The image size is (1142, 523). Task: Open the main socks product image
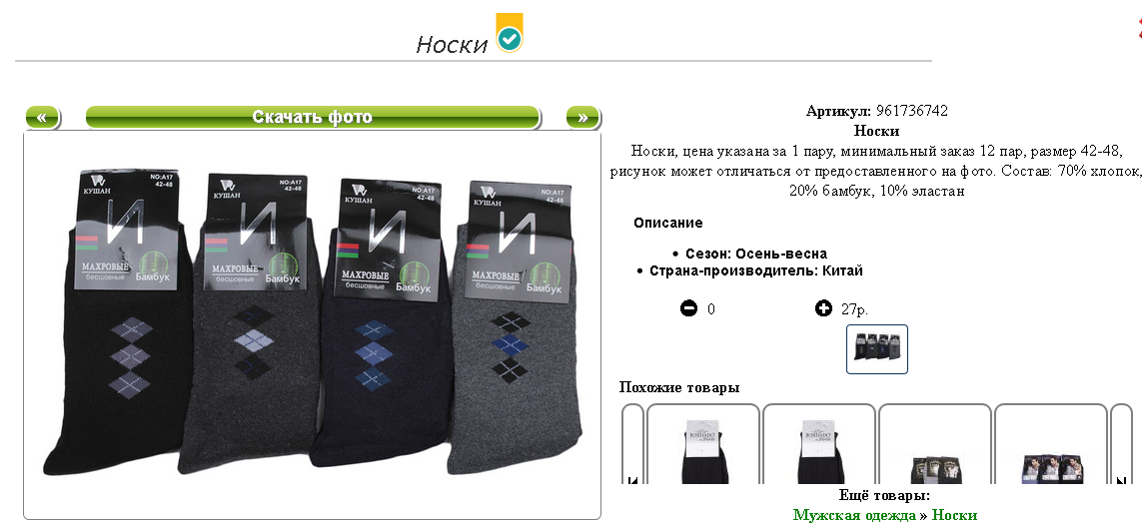tap(313, 325)
